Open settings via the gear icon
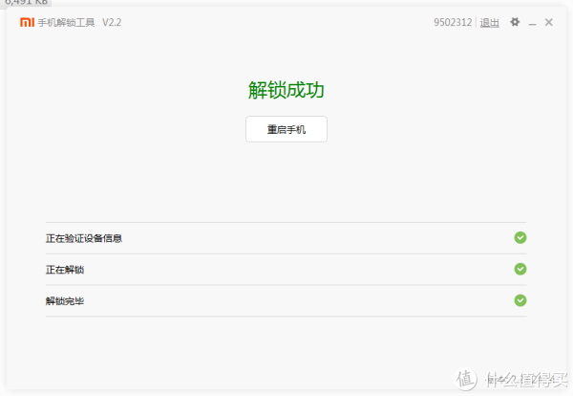The image size is (573, 396). (515, 22)
